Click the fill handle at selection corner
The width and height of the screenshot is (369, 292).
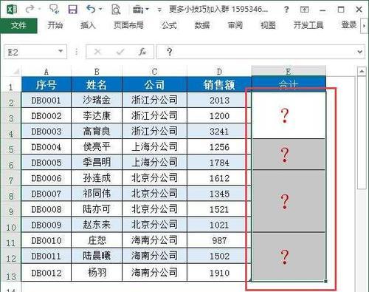point(325,281)
